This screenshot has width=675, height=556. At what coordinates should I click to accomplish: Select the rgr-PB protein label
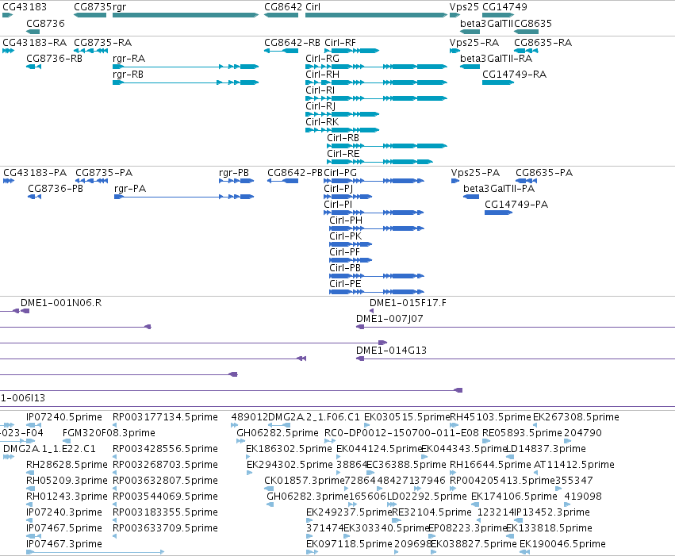(x=234, y=173)
